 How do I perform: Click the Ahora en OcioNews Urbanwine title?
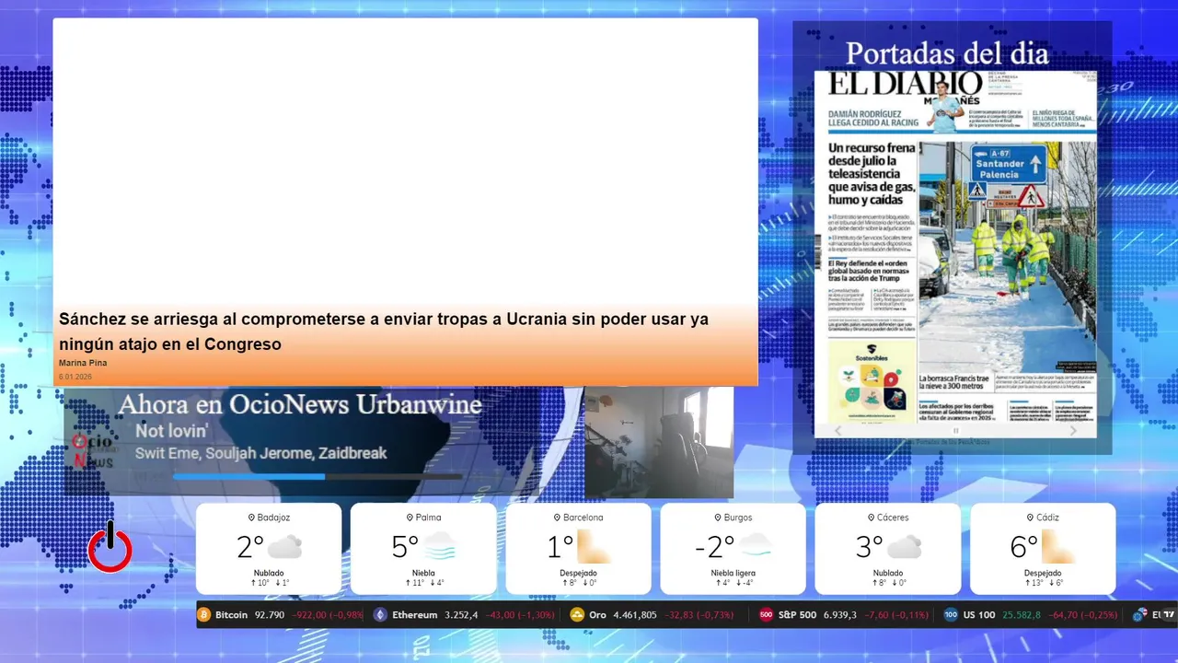pyautogui.click(x=300, y=404)
